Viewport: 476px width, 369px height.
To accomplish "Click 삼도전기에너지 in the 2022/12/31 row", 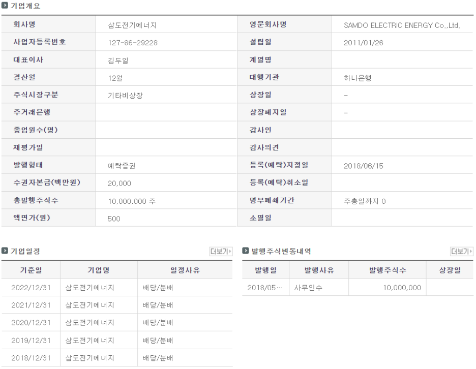I will tap(90, 288).
